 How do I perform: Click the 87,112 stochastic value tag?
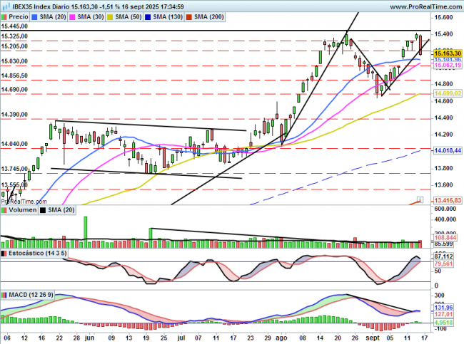(443, 256)
